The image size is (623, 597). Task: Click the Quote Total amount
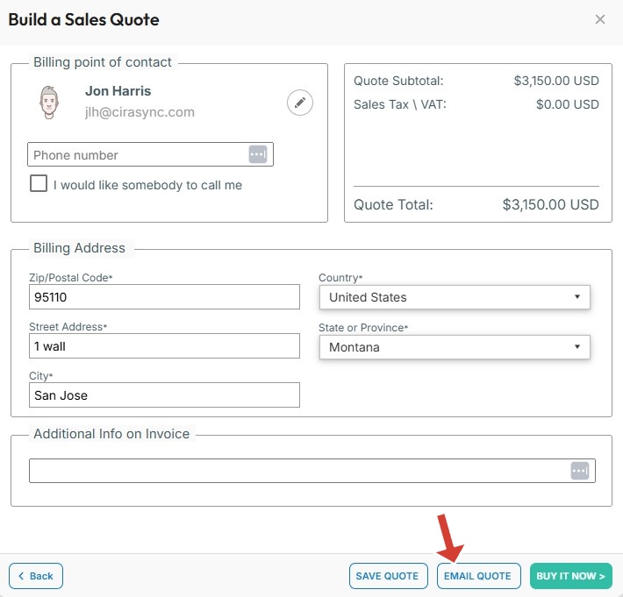(550, 205)
